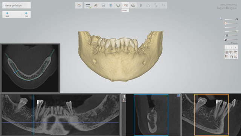Image resolution: width=241 pixels, height=136 pixels.
Task: Choose the first cube view orientation icon
Action: (227, 53)
